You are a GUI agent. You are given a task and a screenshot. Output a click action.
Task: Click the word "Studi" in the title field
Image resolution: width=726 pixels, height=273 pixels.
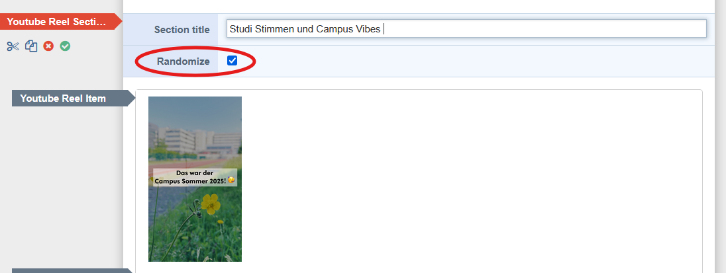click(x=241, y=29)
